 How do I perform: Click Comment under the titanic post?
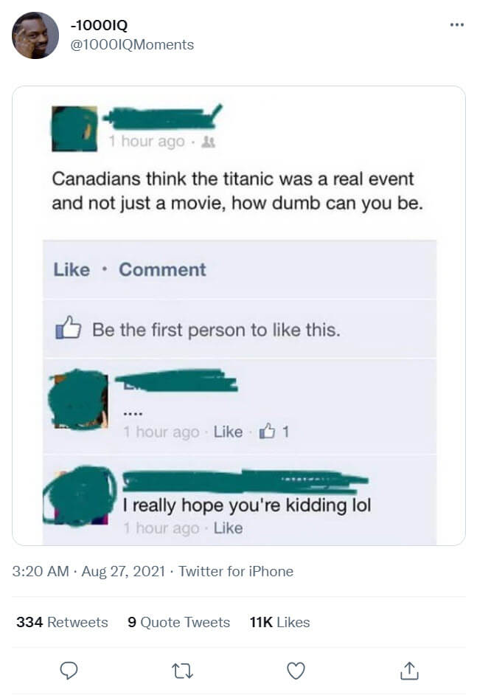pos(162,270)
